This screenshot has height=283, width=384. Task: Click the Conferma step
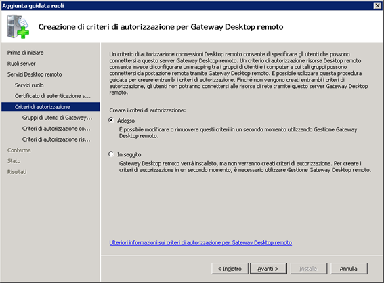[x=19, y=150]
